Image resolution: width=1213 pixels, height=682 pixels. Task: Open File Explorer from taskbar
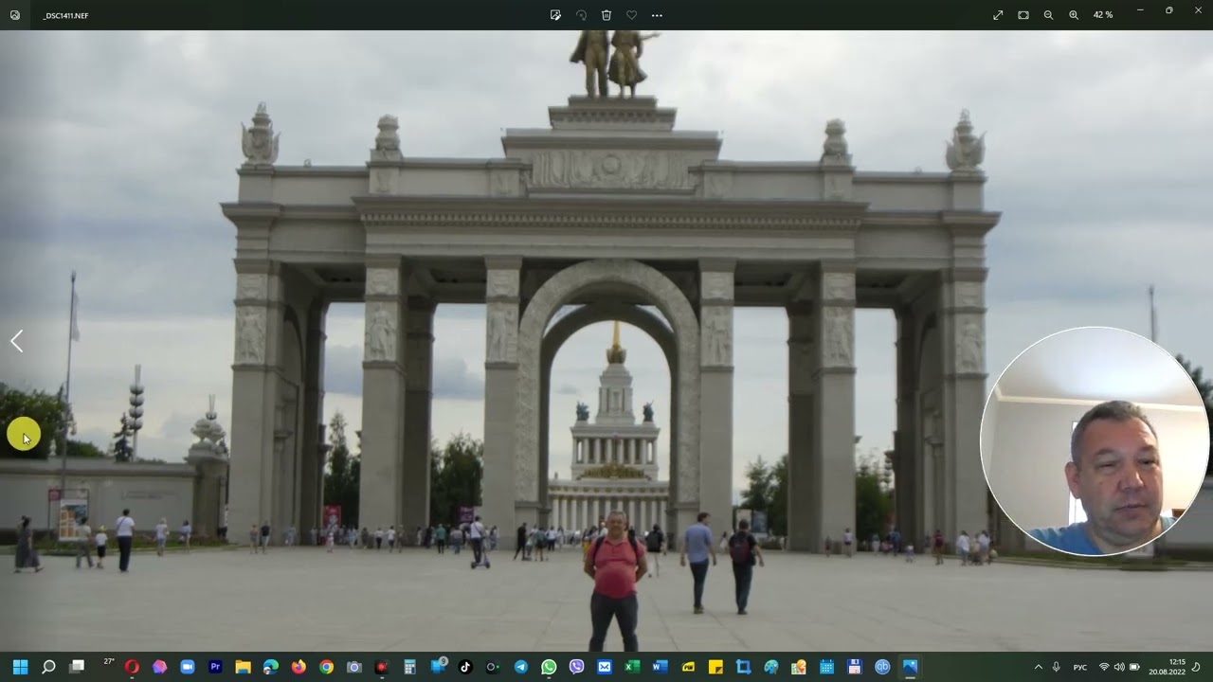(x=243, y=667)
